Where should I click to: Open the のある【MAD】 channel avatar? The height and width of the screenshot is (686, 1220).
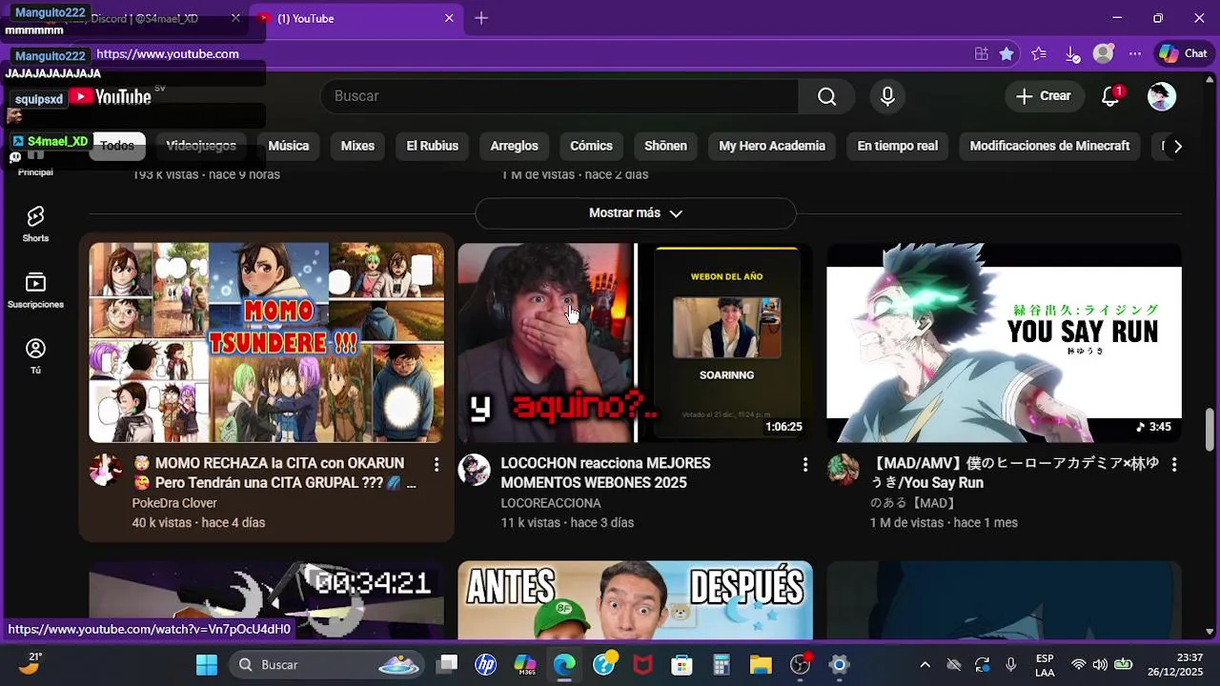[x=843, y=470]
